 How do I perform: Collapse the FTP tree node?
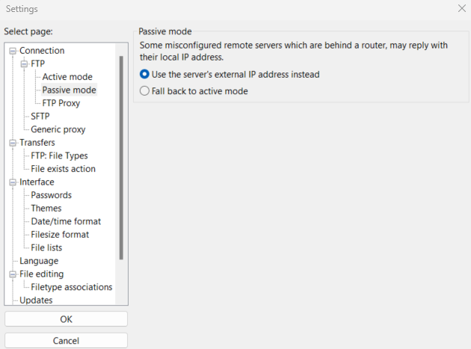point(23,64)
